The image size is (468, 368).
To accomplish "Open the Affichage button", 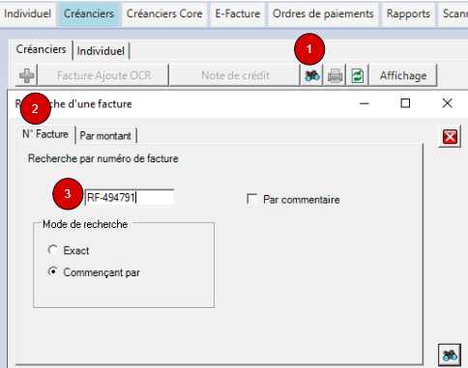I will 403,75.
